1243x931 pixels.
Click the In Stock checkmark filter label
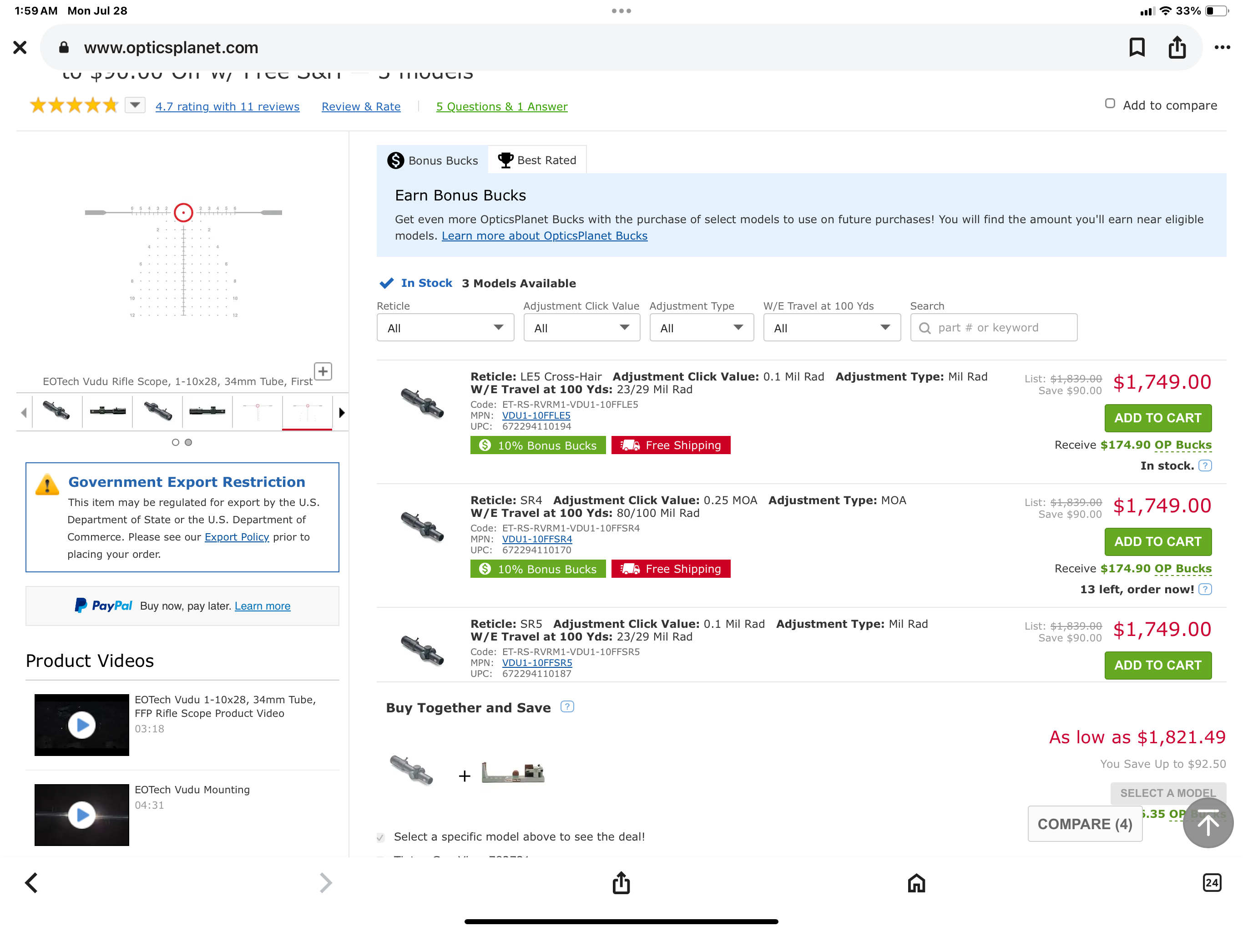click(x=416, y=283)
